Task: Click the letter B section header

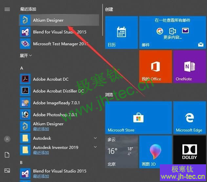Action: (21, 162)
